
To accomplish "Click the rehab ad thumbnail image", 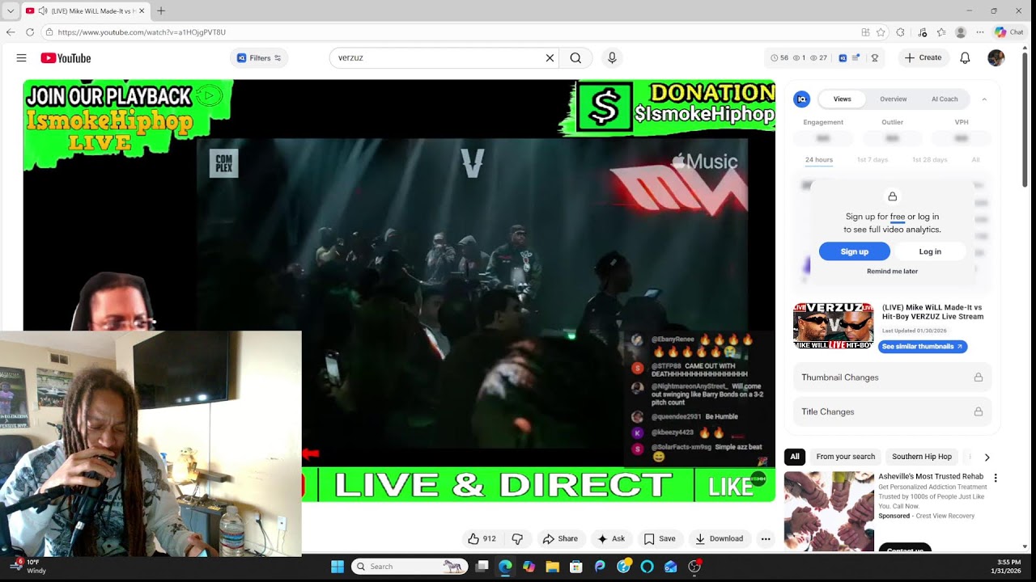I will tap(829, 511).
